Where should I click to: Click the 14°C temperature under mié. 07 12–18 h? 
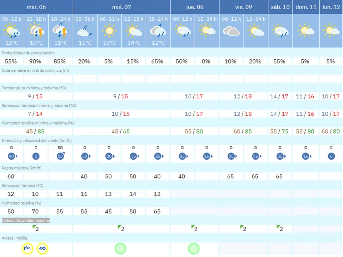pyautogui.click(x=134, y=43)
